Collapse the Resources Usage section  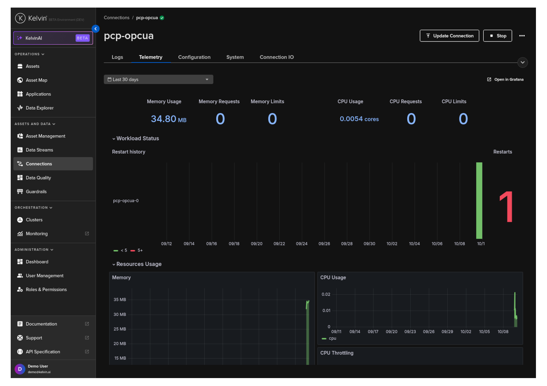click(137, 264)
